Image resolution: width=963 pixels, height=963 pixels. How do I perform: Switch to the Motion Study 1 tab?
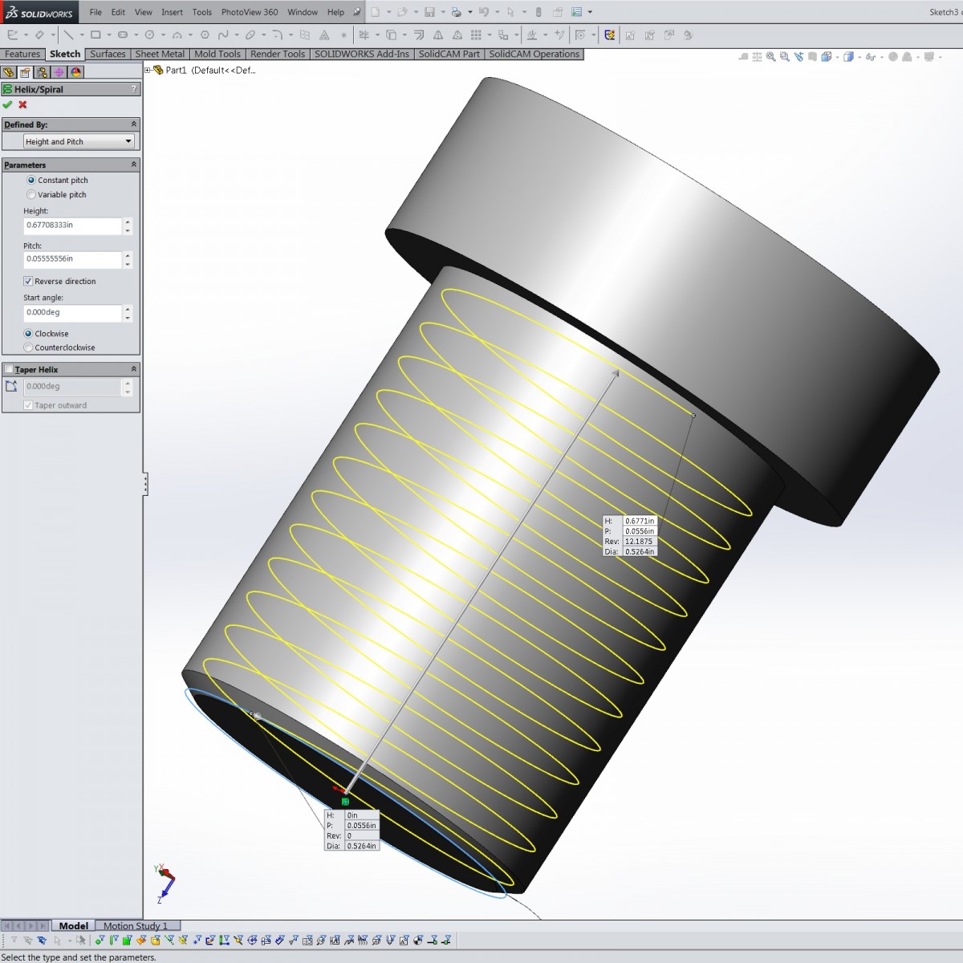pyautogui.click(x=137, y=925)
